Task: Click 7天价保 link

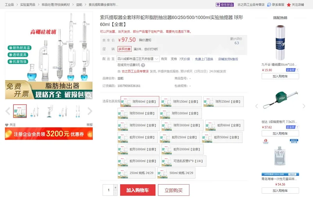Action: click(x=185, y=59)
